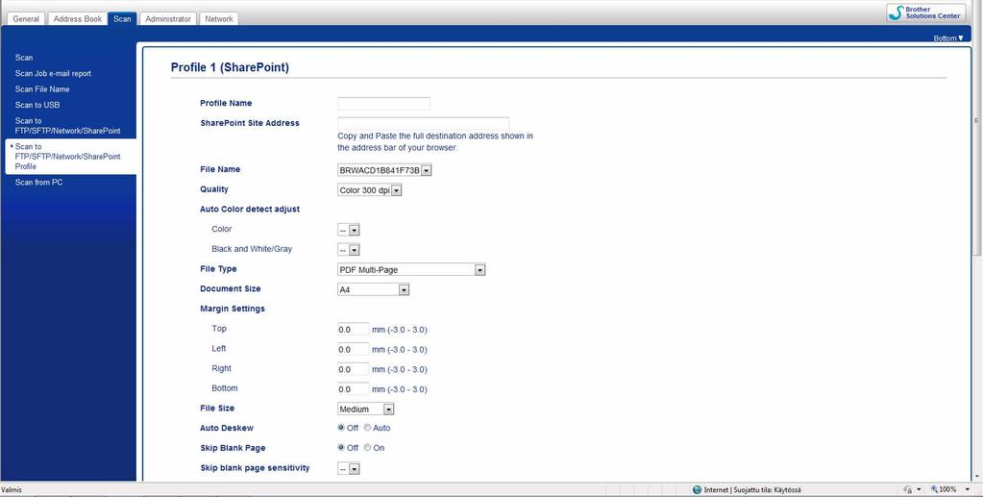Open Skip blank page sensitivity dropdown

tap(349, 469)
